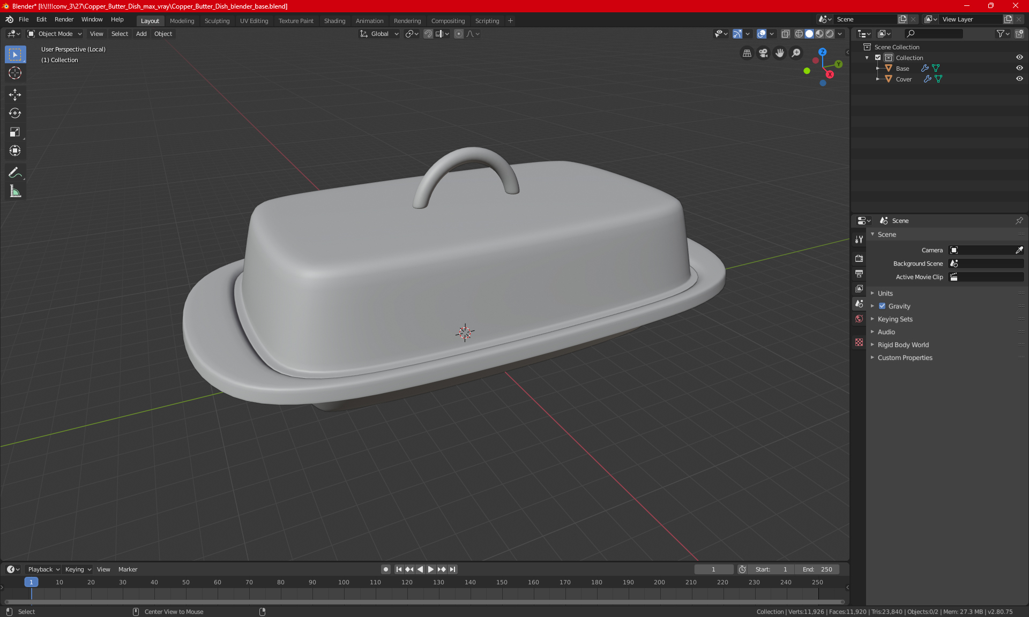Click current frame number field

[714, 569]
